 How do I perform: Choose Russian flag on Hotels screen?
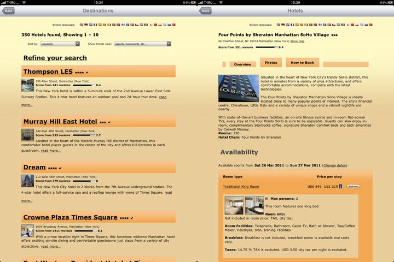(366, 25)
